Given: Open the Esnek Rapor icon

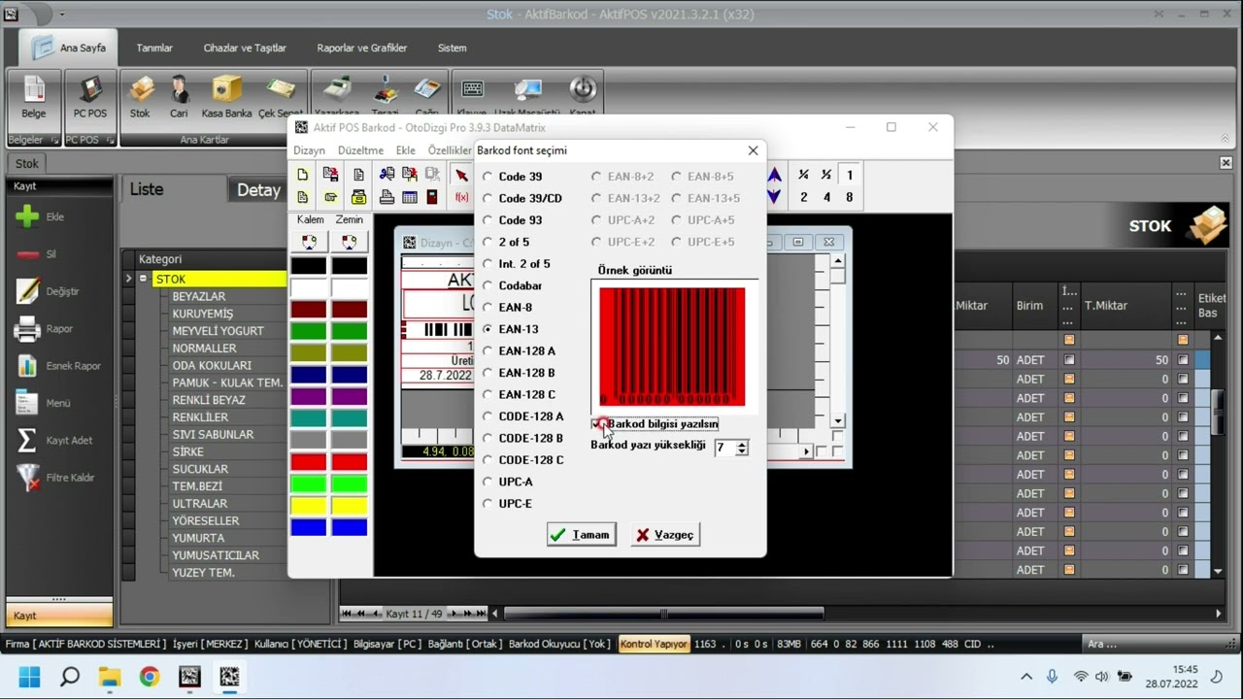Looking at the screenshot, I should 27,366.
